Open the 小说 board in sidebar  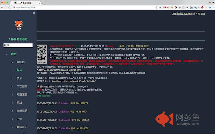coord(19,119)
